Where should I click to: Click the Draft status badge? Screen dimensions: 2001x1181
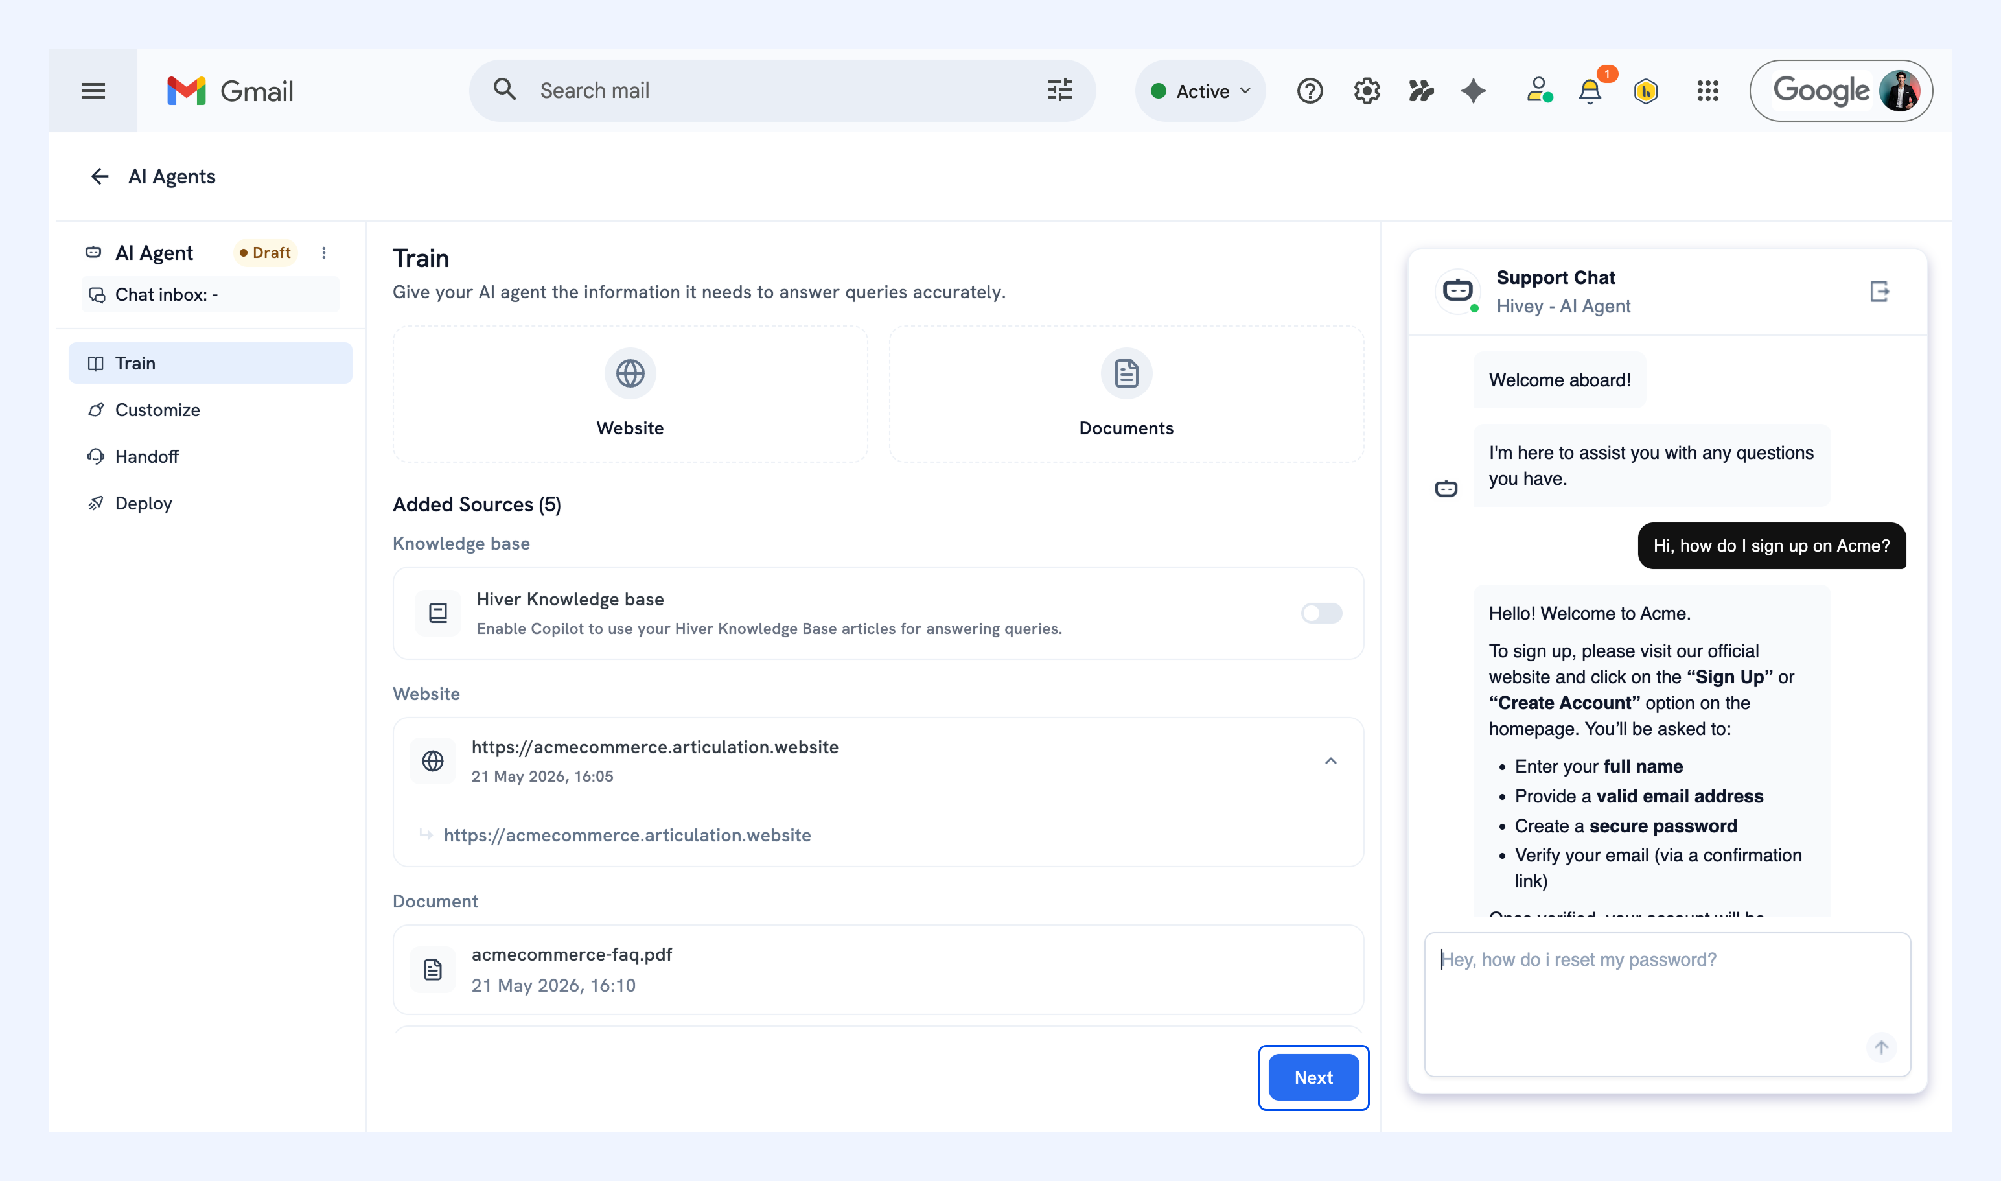266,252
